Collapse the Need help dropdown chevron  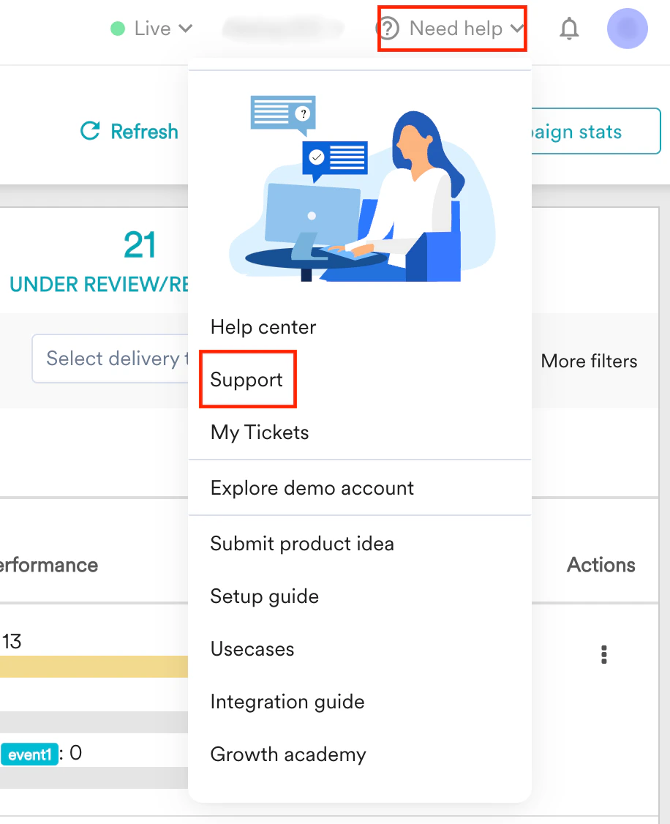(516, 29)
